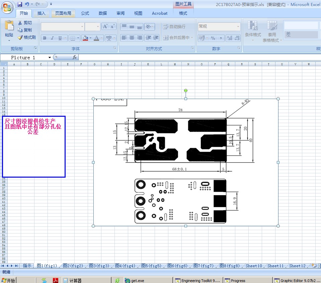The height and width of the screenshot is (283, 321).
Task: Apply cell borders icon
Action: point(73,38)
